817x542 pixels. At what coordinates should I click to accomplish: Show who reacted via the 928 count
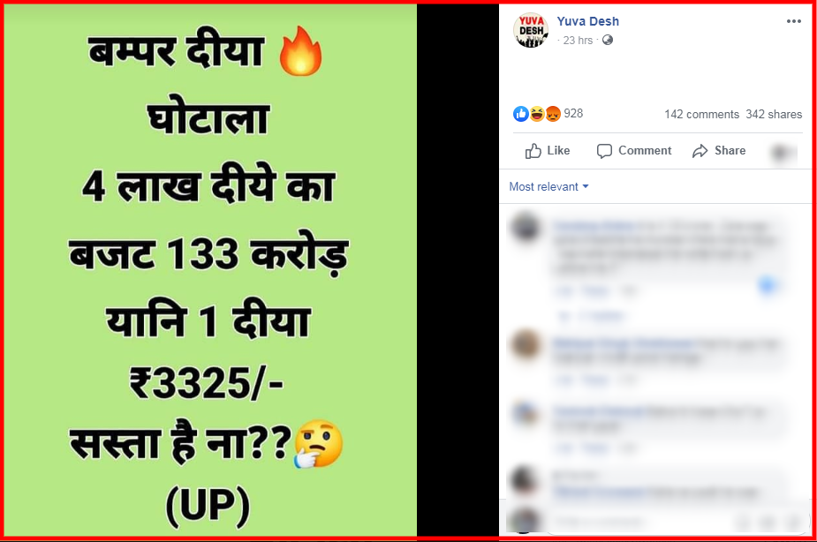click(x=573, y=113)
